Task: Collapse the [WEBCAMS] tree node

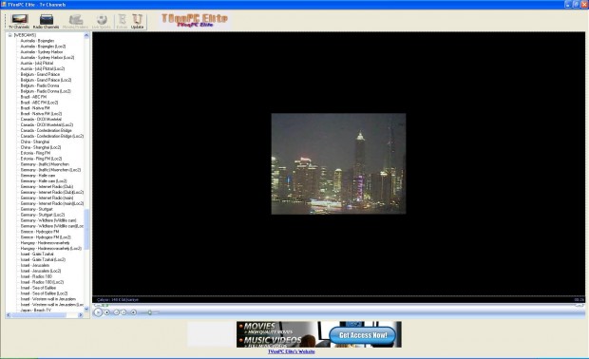Action: [x=10, y=35]
